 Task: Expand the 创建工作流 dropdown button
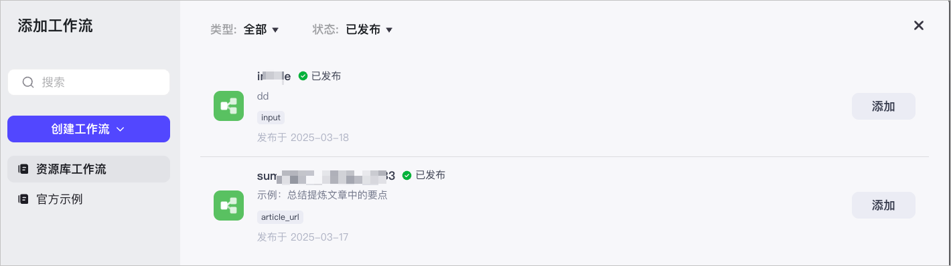point(88,129)
